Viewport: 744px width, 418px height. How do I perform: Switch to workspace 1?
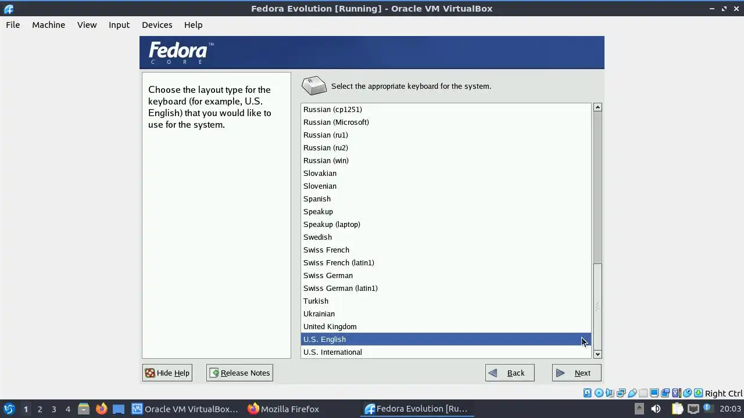click(26, 409)
